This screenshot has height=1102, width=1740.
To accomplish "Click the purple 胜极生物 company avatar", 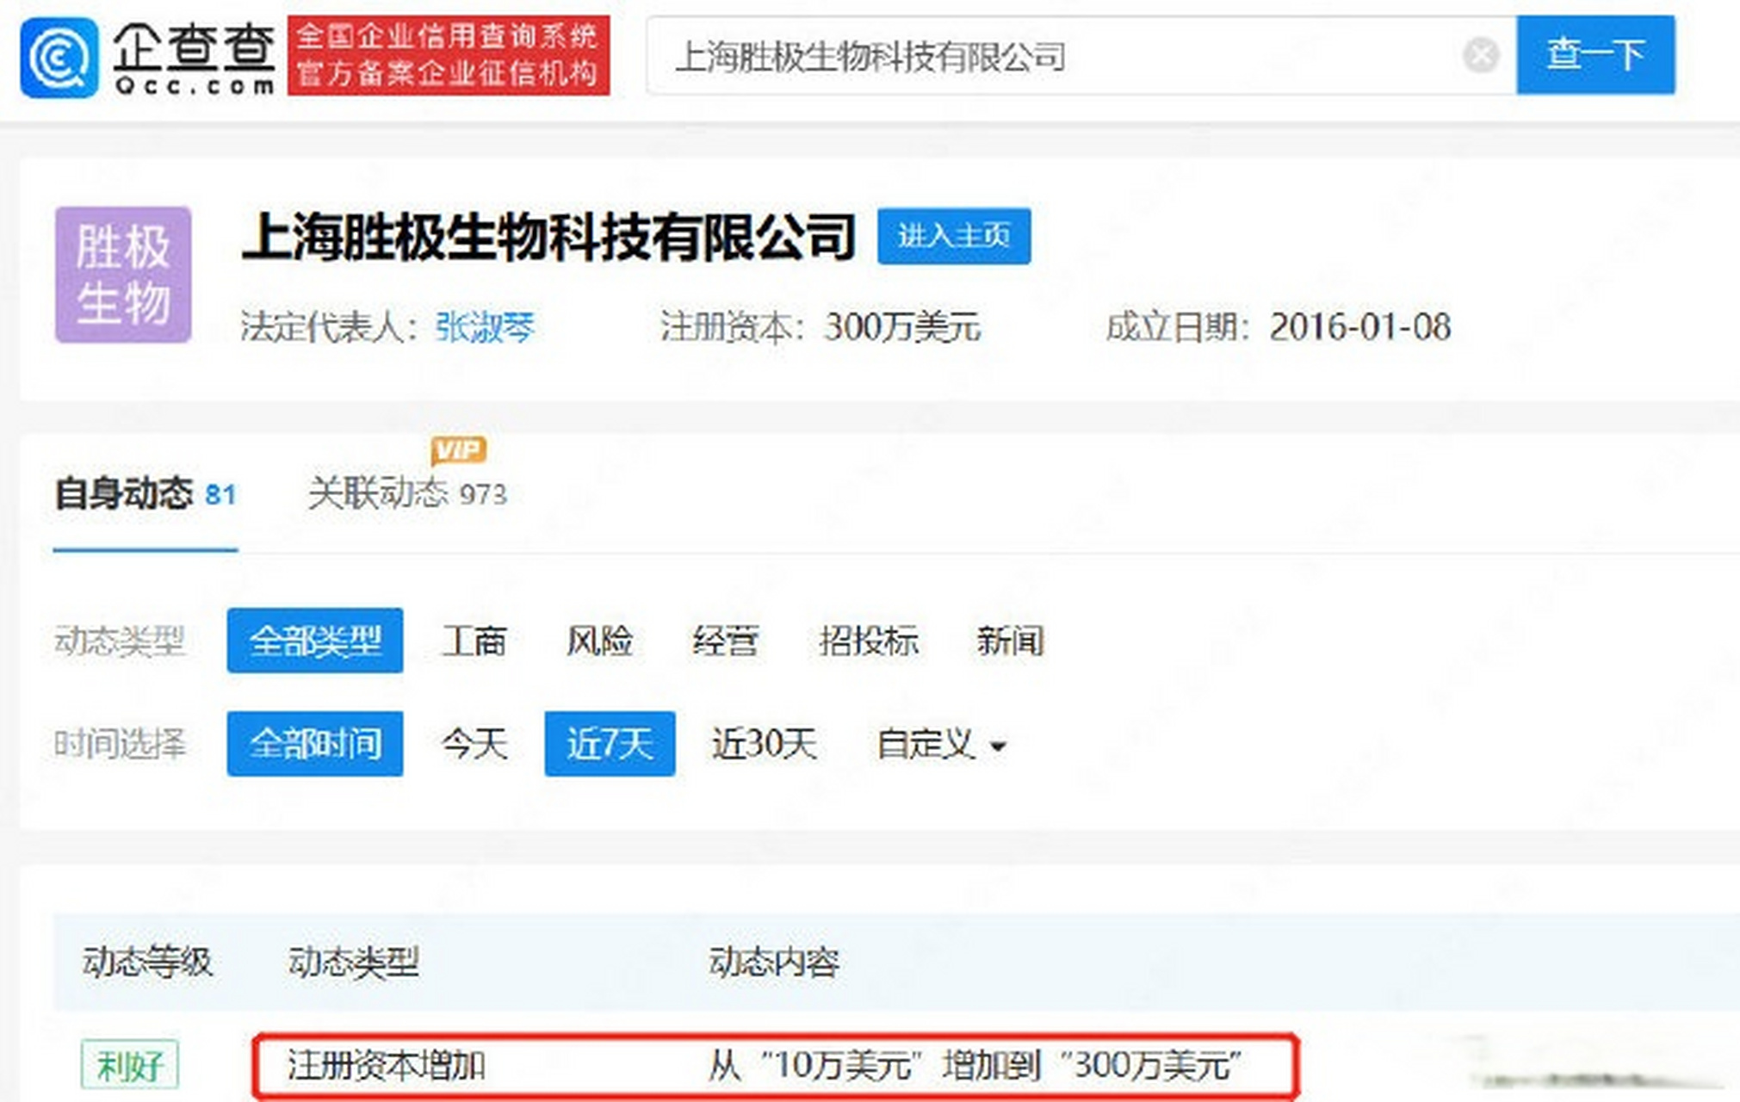I will (122, 272).
